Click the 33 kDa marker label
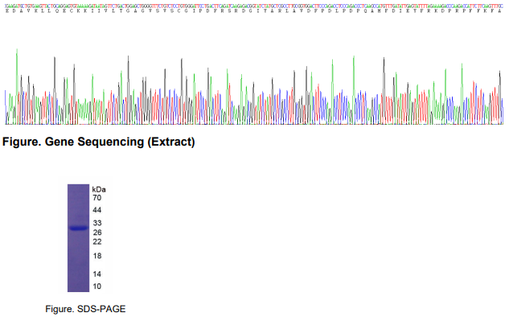Viewport: 513px width, 317px height. [97, 223]
